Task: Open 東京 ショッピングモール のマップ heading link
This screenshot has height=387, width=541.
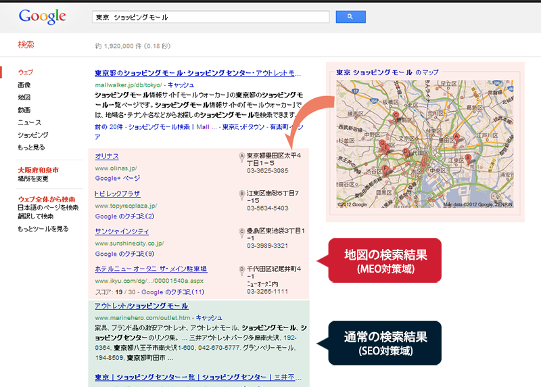Action: click(x=387, y=72)
